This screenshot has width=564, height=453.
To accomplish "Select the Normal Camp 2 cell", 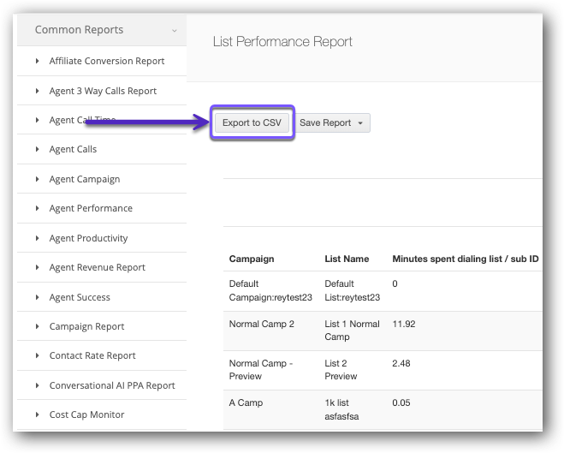I will tap(262, 324).
